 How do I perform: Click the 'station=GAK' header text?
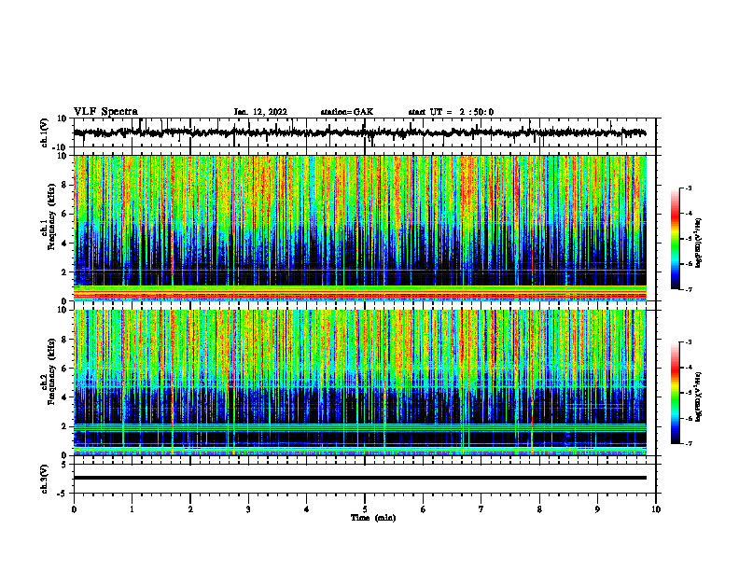[347, 112]
